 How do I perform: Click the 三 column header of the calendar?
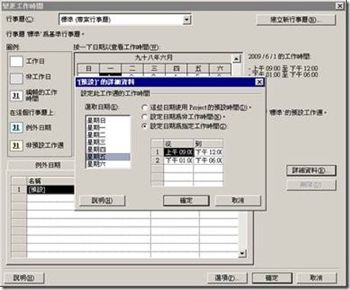click(154, 69)
